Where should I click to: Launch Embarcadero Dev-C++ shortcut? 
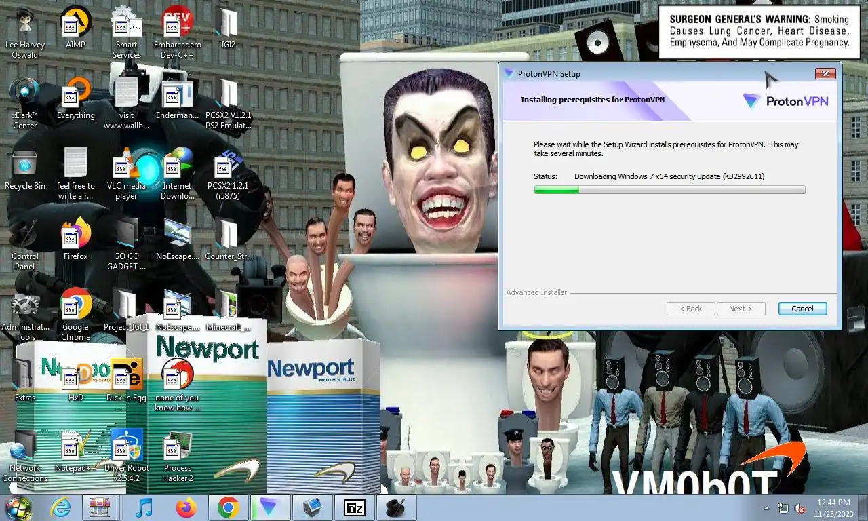point(177,33)
